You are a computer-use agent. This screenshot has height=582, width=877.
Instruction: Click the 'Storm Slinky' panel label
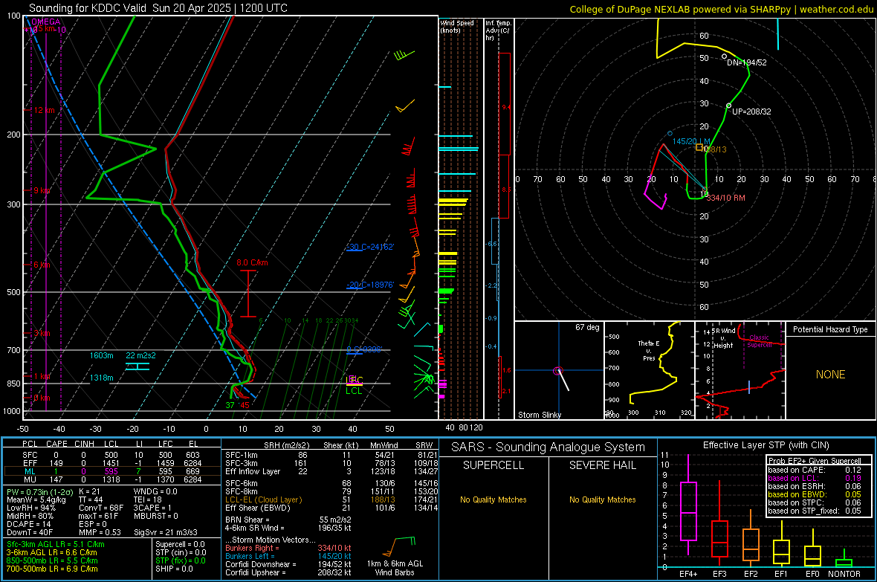tap(539, 415)
